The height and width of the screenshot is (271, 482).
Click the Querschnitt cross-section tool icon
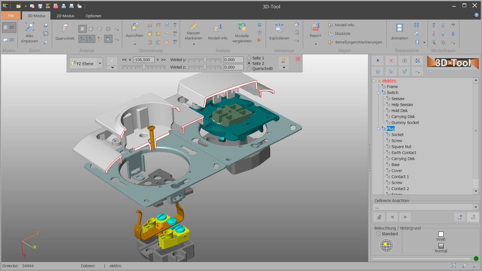coord(65,29)
